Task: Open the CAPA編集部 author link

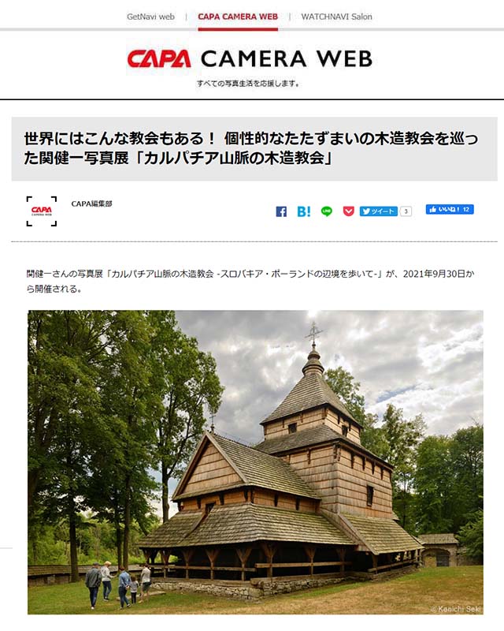Action: [91, 203]
